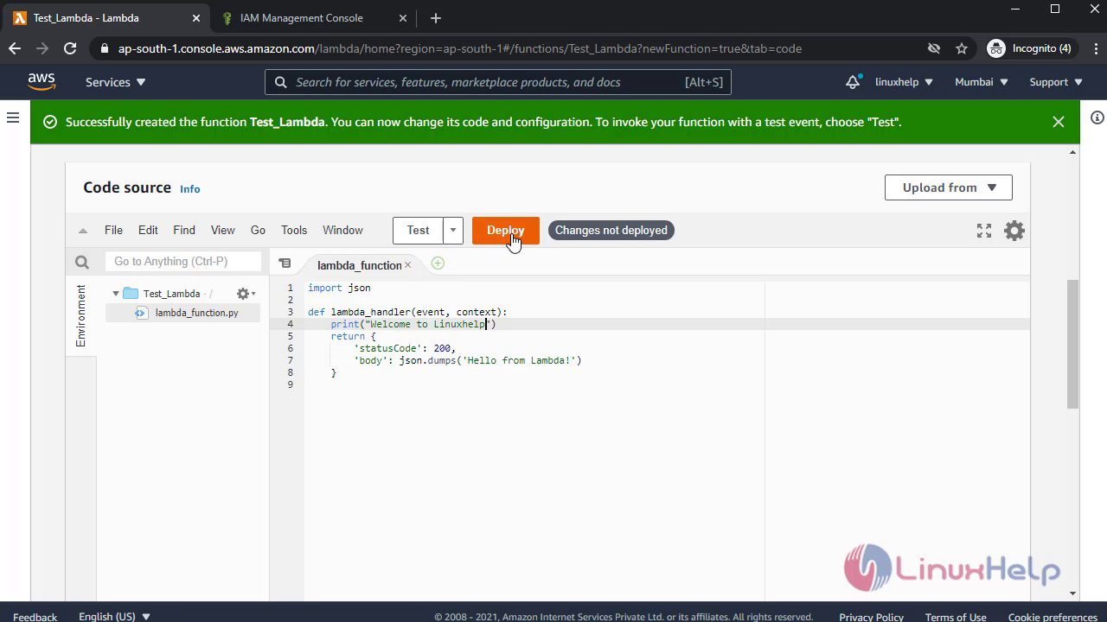Click the search magnifier in Environment panel
The width and height of the screenshot is (1107, 622).
coord(82,262)
